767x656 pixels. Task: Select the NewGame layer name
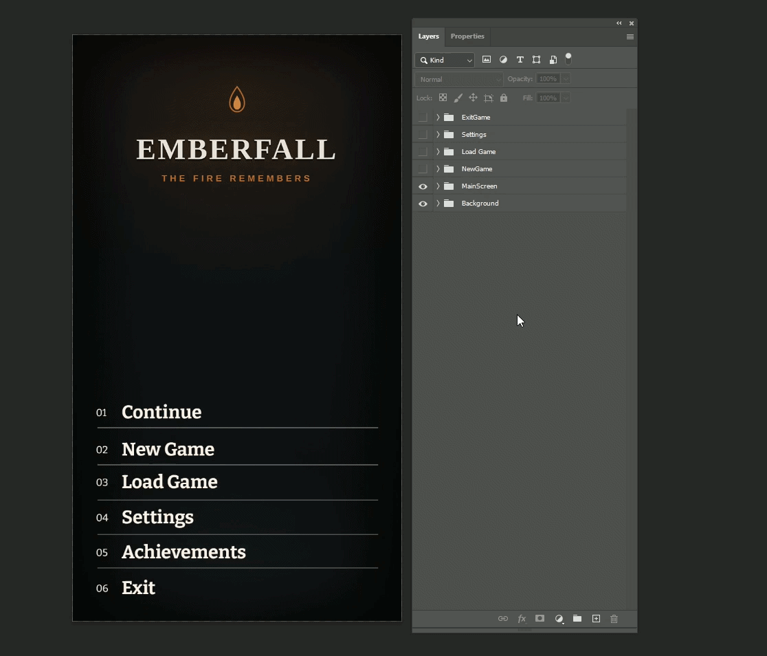coord(477,169)
